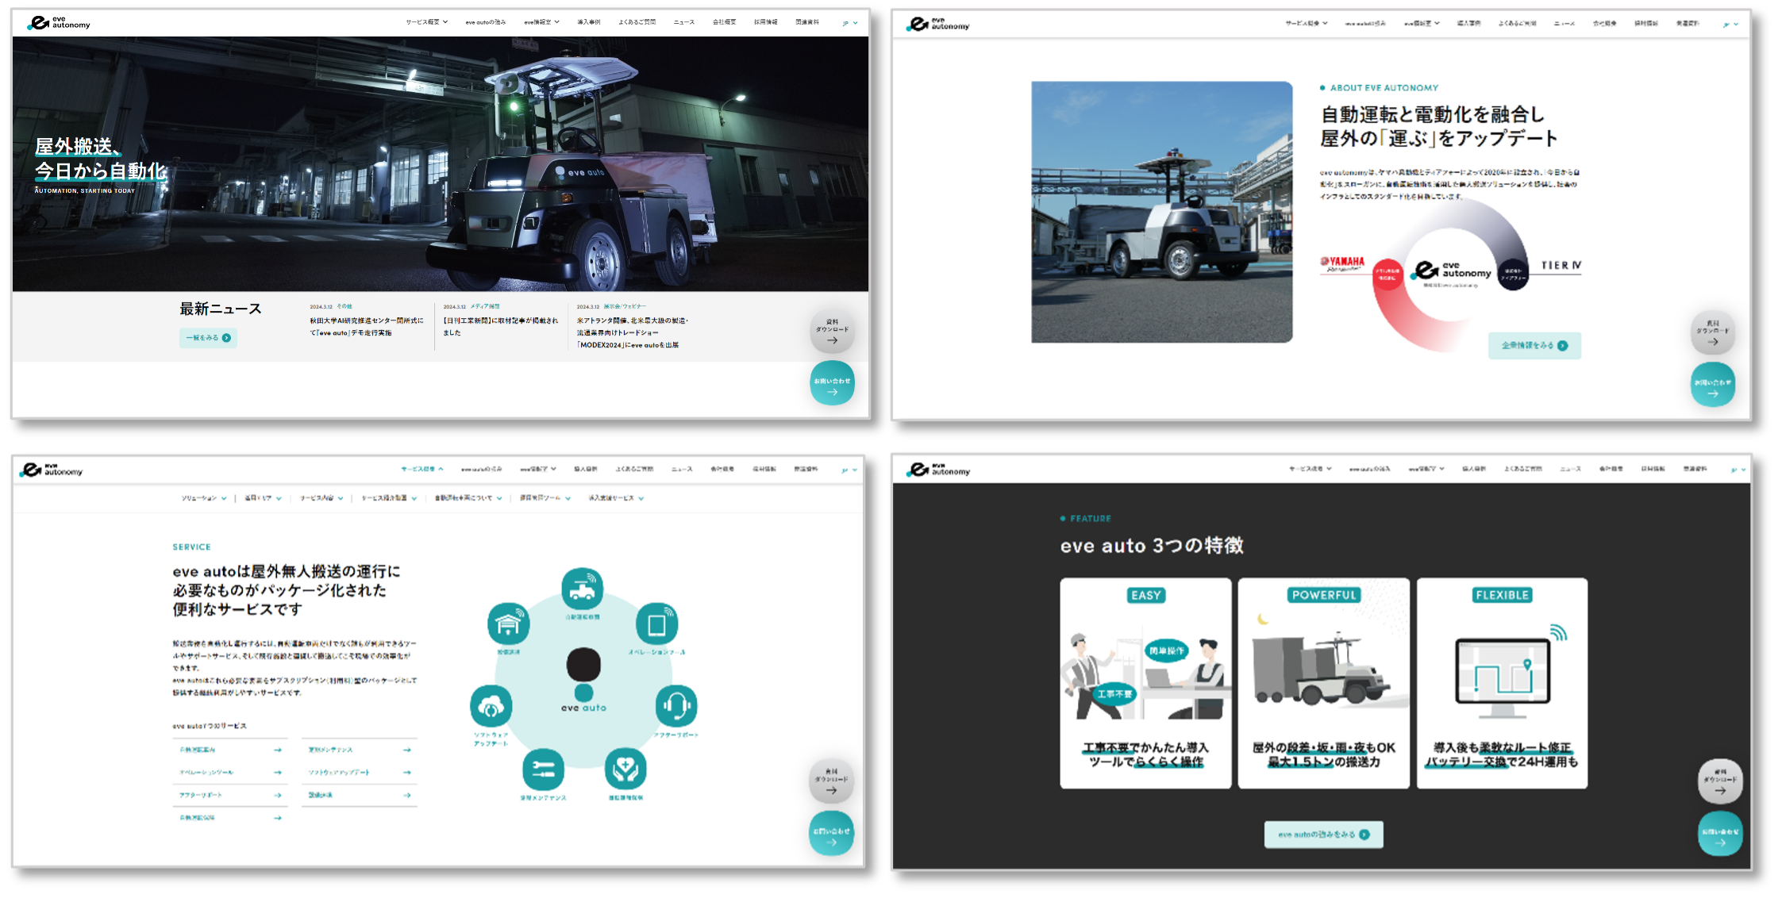Click the 企業情報をみる button

[1534, 346]
